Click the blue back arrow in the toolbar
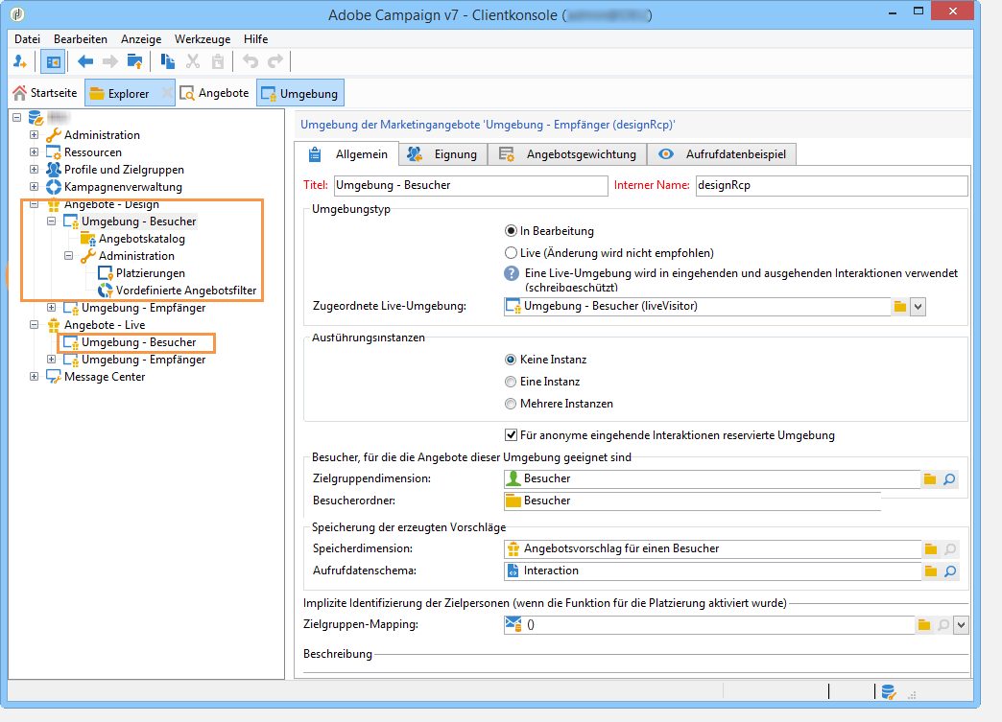 click(x=85, y=61)
